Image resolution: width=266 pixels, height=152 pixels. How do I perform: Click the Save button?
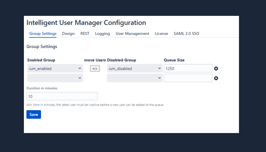[x=34, y=115]
